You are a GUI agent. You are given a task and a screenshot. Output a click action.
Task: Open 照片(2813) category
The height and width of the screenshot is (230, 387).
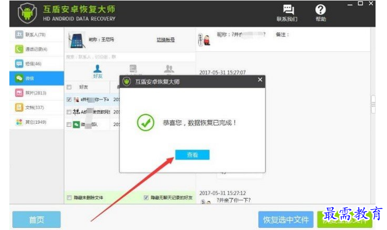point(36,93)
